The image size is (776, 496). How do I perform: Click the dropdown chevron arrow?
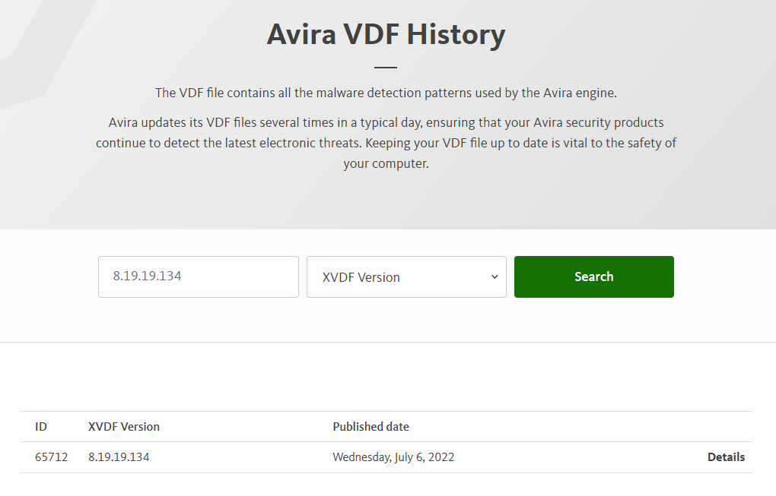tap(495, 277)
